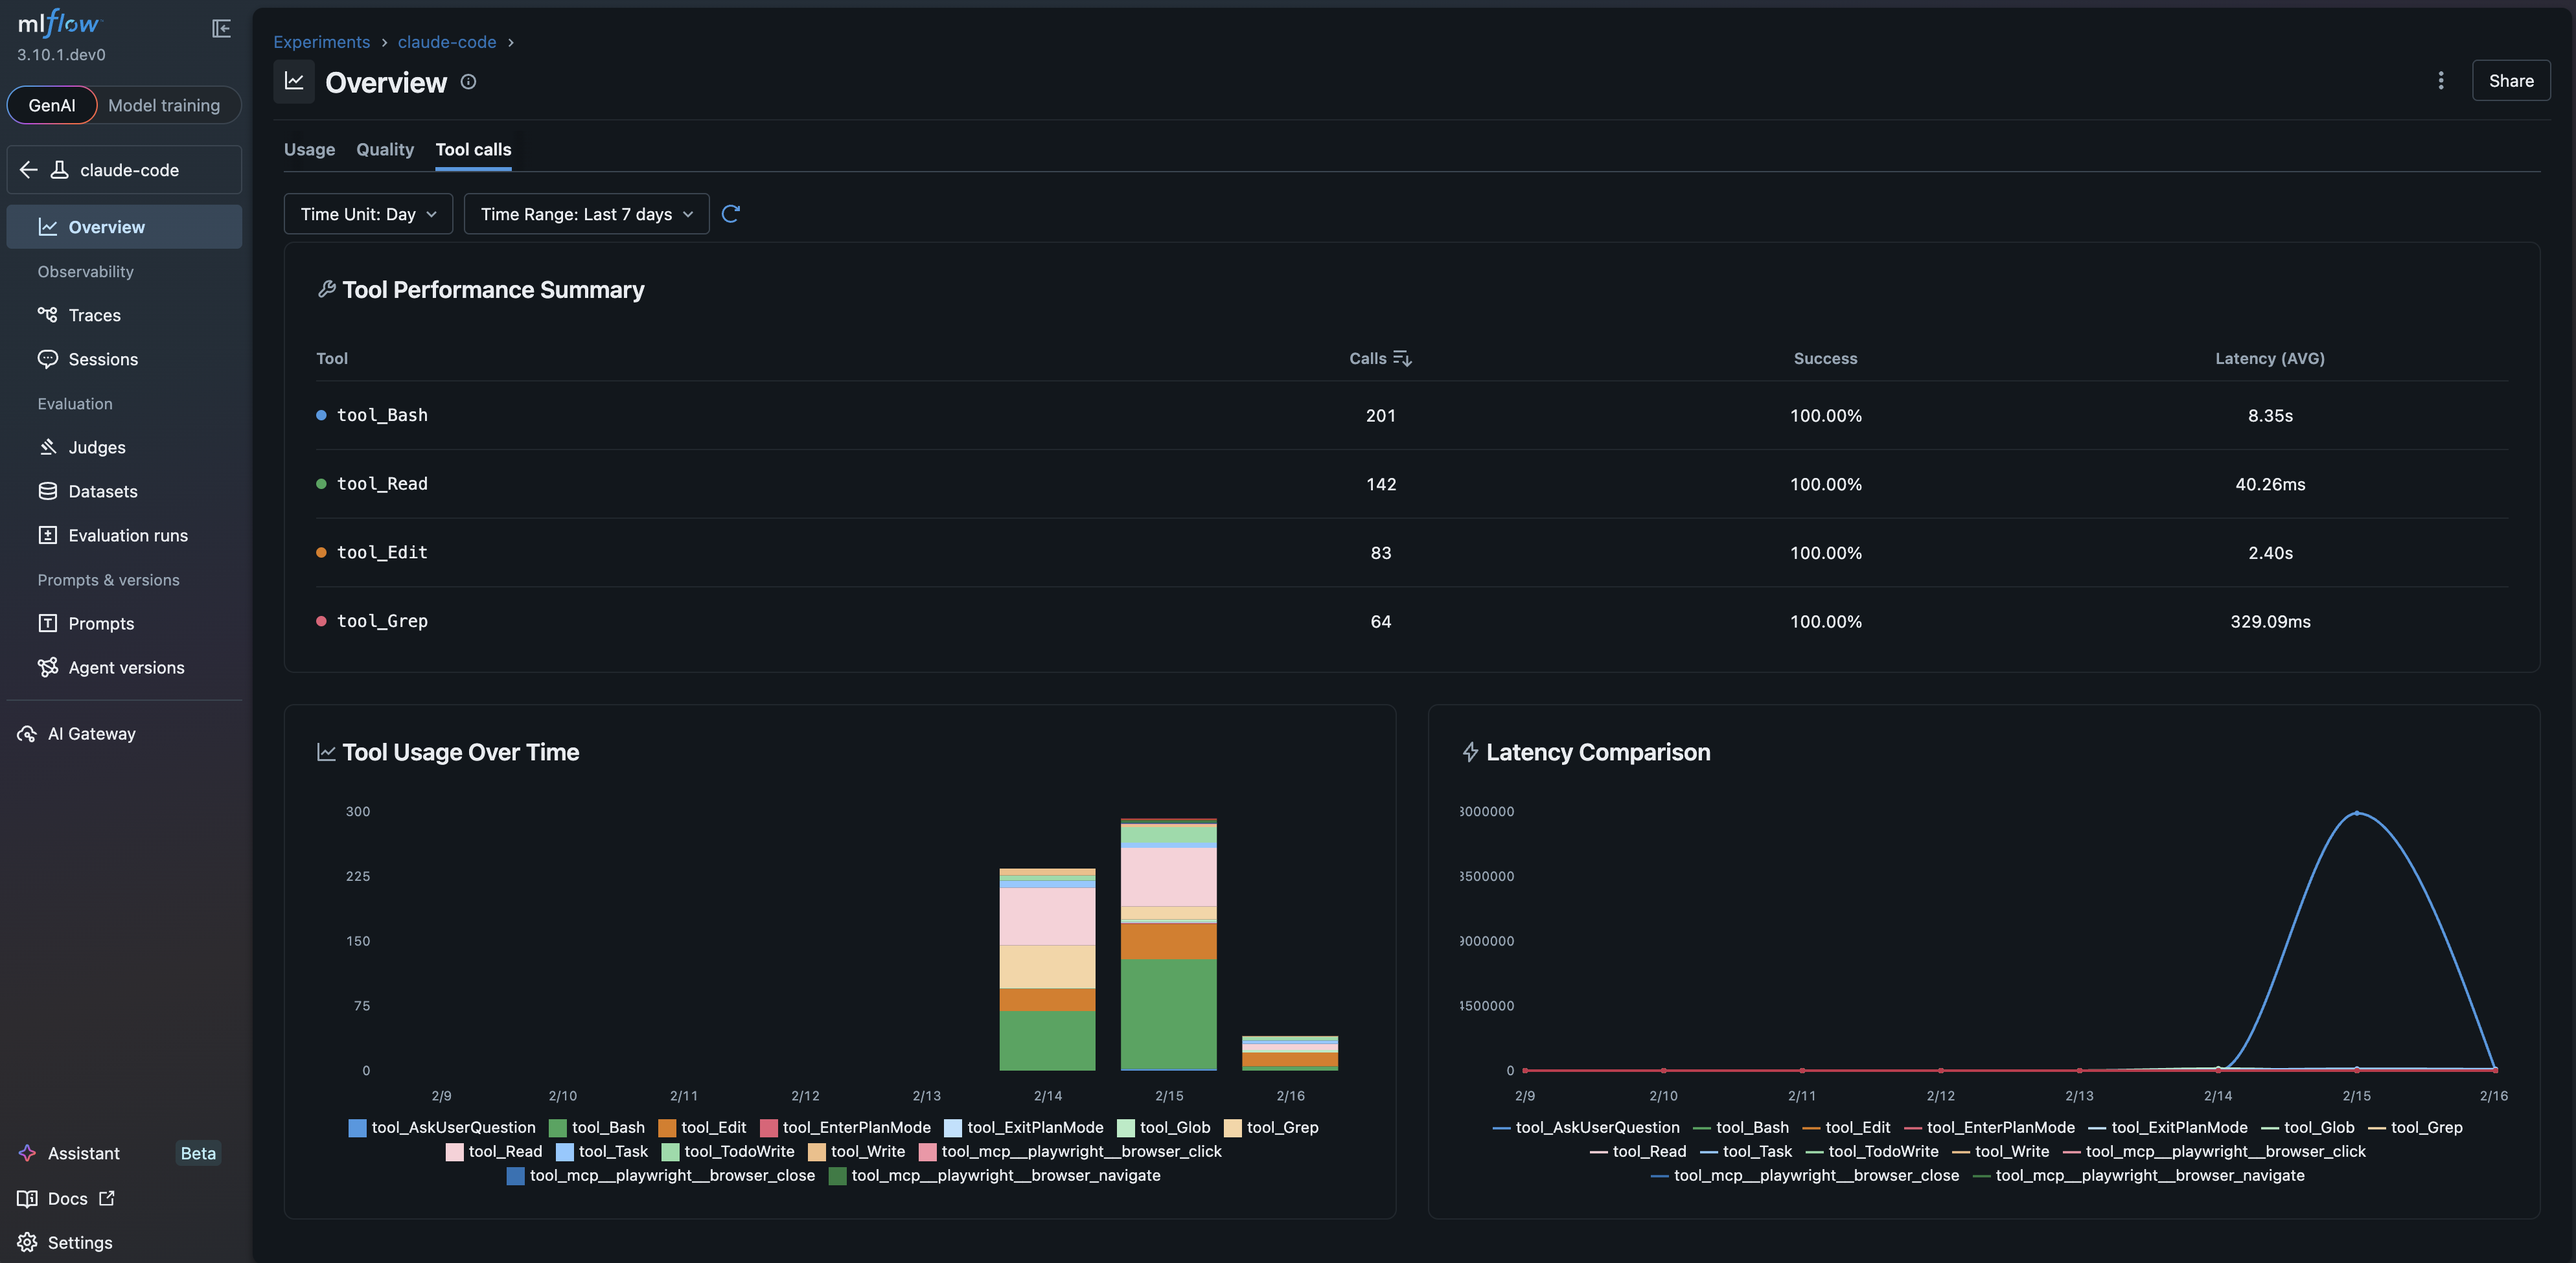Click the tool_Edit color swatch in the legend
The image size is (2576, 1263).
pos(668,1128)
